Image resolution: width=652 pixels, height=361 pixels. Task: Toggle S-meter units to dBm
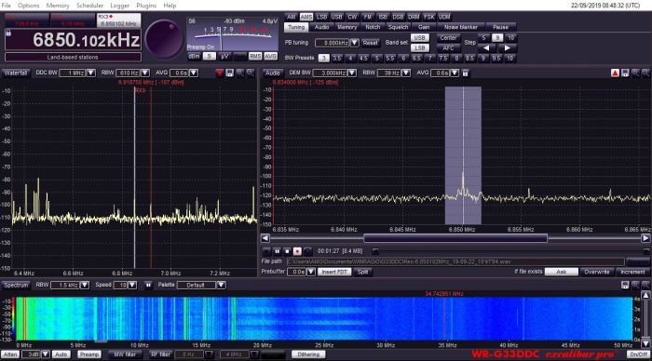pos(194,56)
